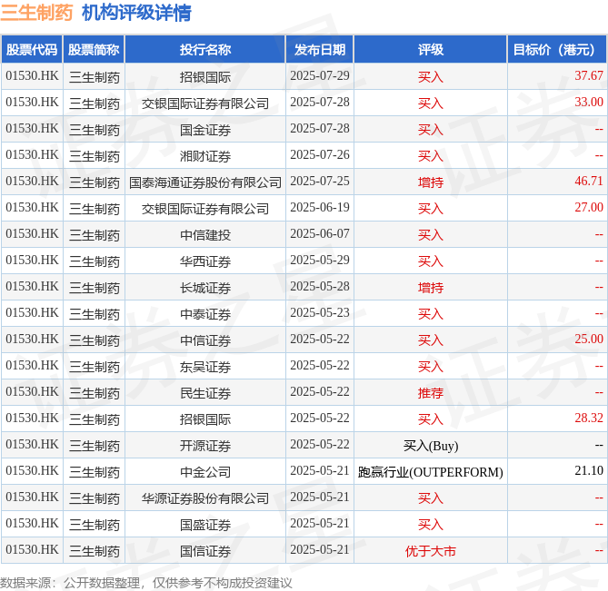
Task: Click the 推荐 rating for 民生证券
Action: coord(431,393)
